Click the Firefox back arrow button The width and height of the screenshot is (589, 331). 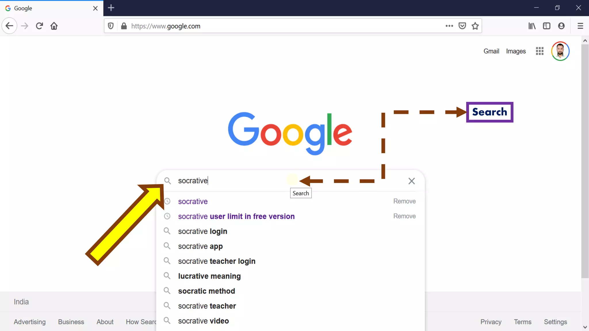tap(9, 26)
